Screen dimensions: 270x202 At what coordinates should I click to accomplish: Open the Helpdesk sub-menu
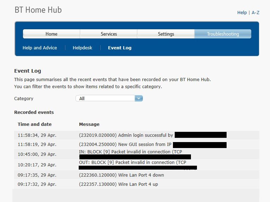pyautogui.click(x=83, y=48)
